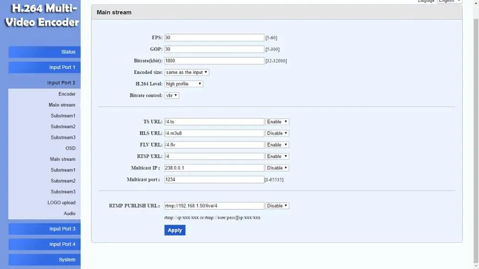The height and width of the screenshot is (269, 479).
Task: Open the Status page in sidebar
Action: click(44, 52)
